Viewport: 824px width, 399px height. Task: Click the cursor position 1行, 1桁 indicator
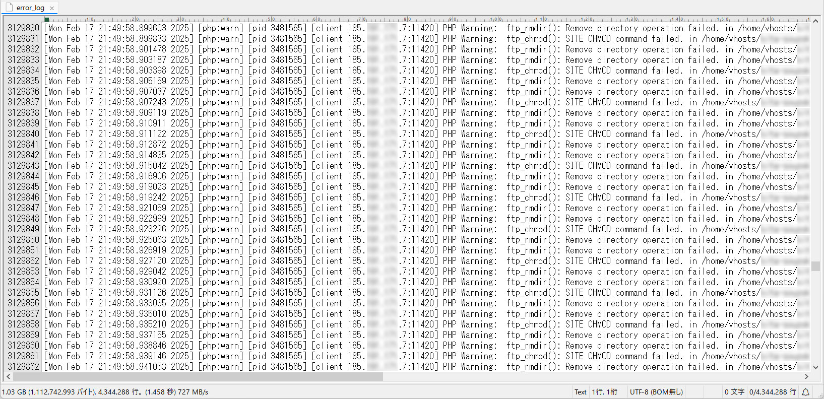pyautogui.click(x=604, y=392)
